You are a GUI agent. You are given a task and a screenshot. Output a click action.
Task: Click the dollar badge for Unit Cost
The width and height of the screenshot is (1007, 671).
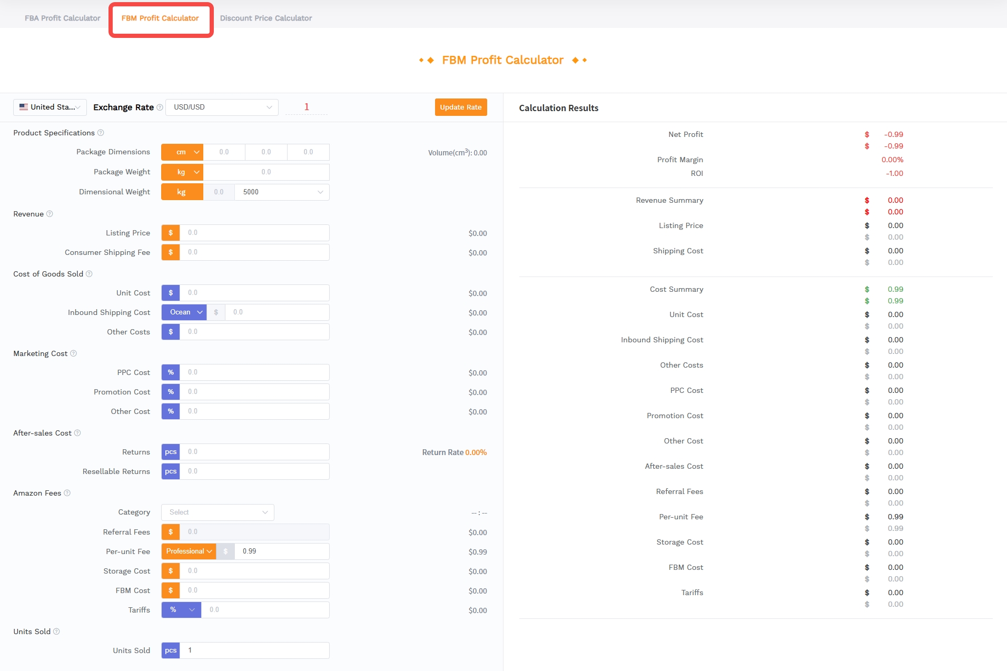tap(171, 293)
